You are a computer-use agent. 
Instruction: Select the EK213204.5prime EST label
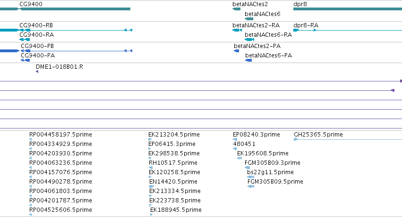[174, 135]
